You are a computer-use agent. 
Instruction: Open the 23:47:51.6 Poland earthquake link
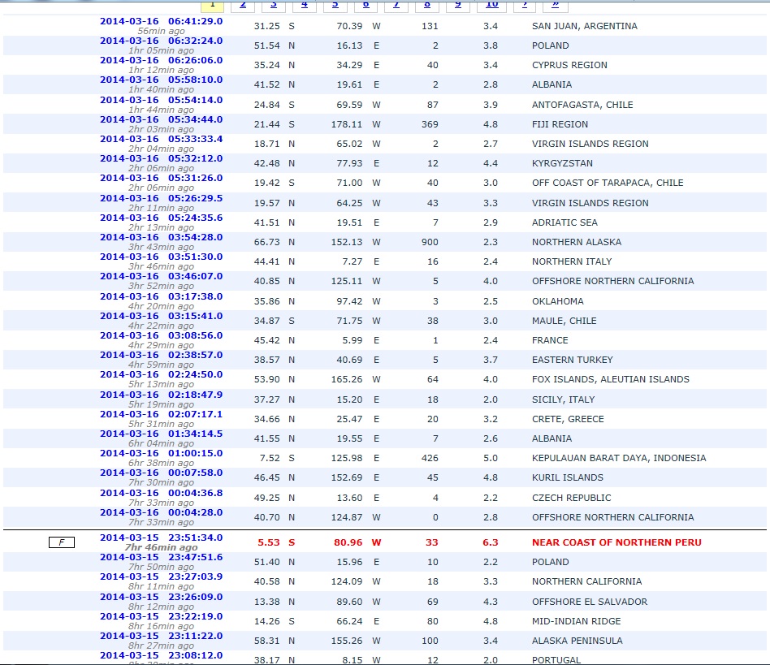point(161,558)
